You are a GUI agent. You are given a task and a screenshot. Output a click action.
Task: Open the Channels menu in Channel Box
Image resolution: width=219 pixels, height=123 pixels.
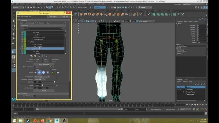180,21
